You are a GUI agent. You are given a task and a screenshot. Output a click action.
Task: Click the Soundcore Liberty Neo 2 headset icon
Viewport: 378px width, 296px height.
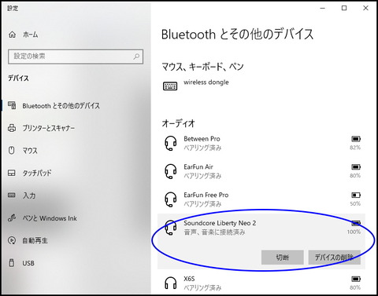point(171,227)
